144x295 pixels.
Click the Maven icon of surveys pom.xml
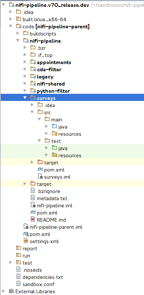(40, 169)
